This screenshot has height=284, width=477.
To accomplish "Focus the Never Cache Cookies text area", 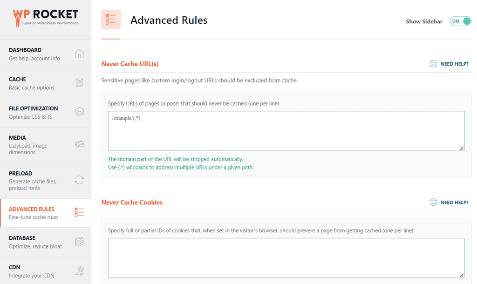I will click(x=286, y=258).
